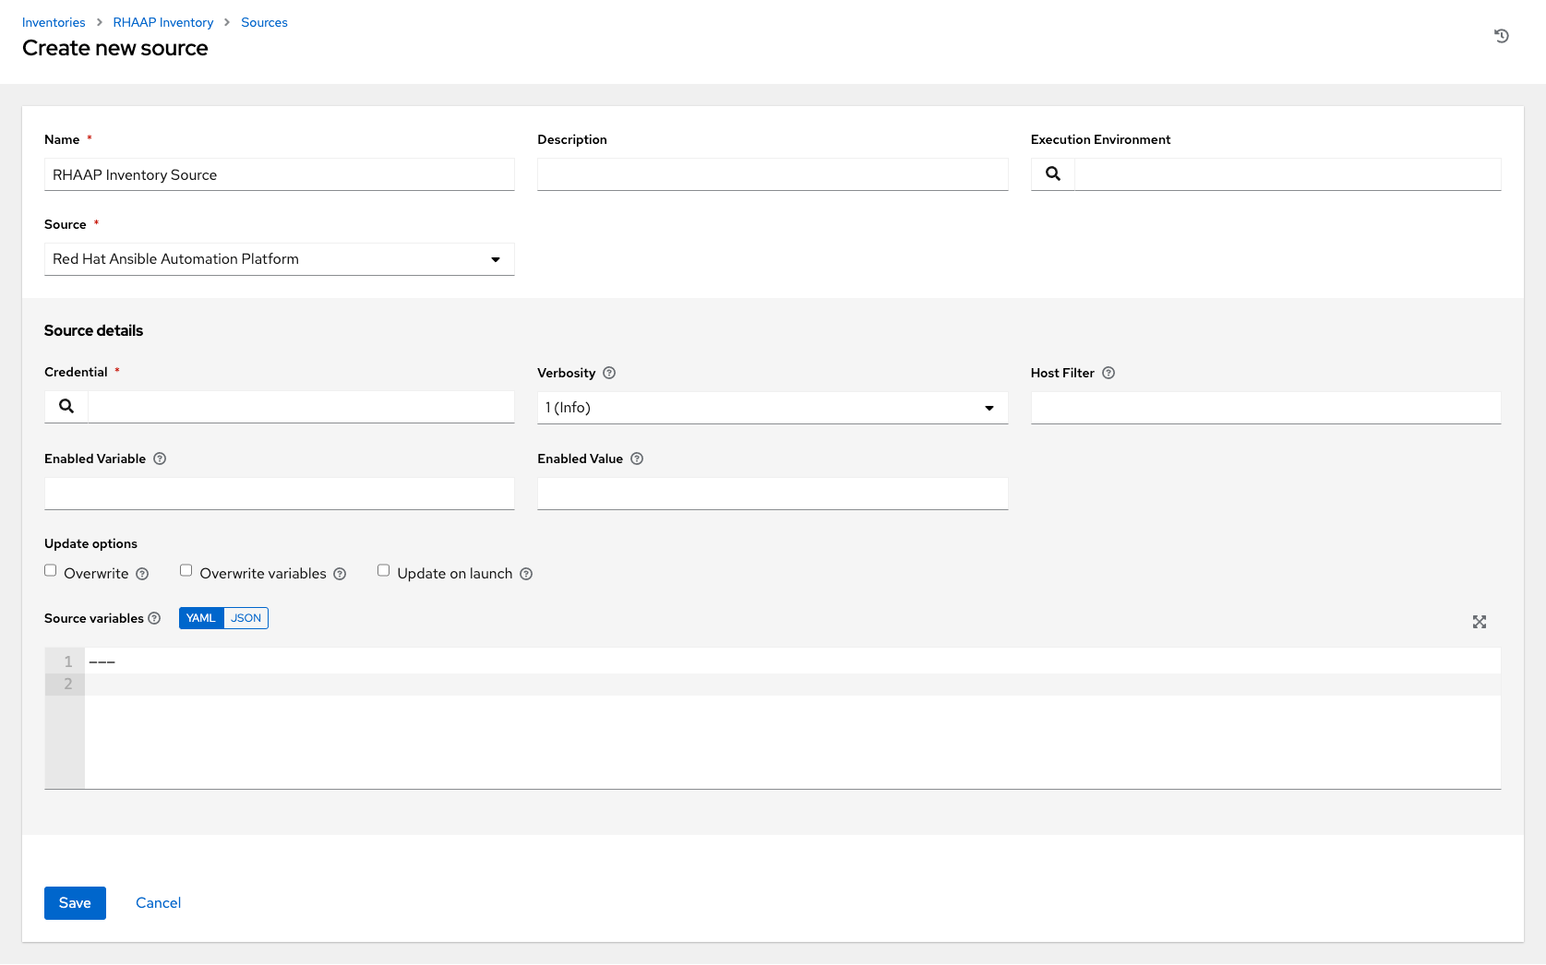Click the Host Filter help icon
Viewport: 1546px width, 965px height.
1108,373
